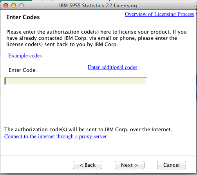
Task: Proceed with the Next button
Action: click(x=130, y=165)
